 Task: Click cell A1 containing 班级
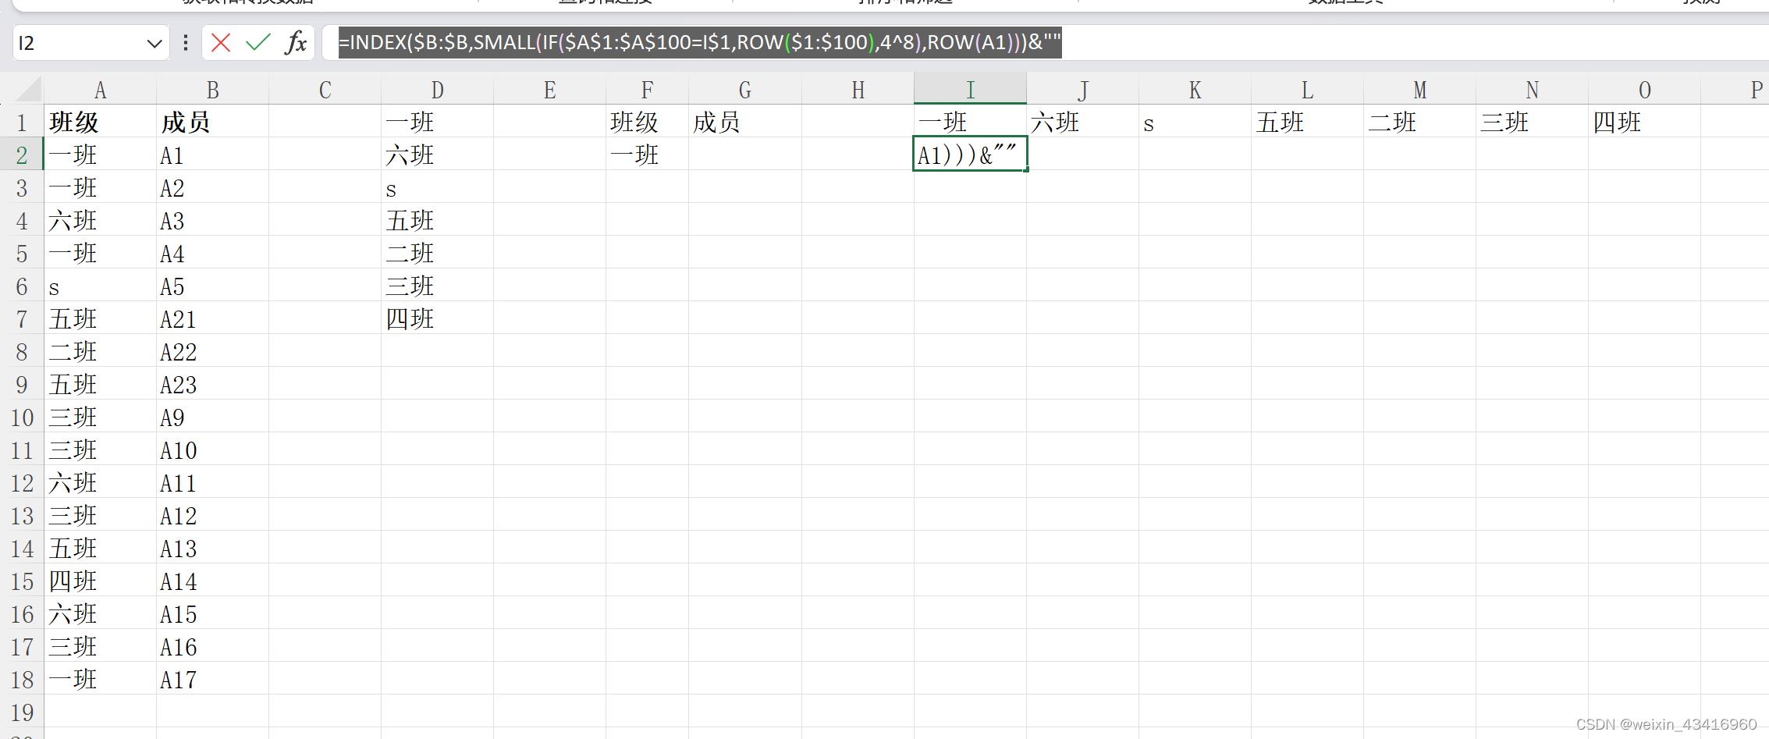pos(100,122)
